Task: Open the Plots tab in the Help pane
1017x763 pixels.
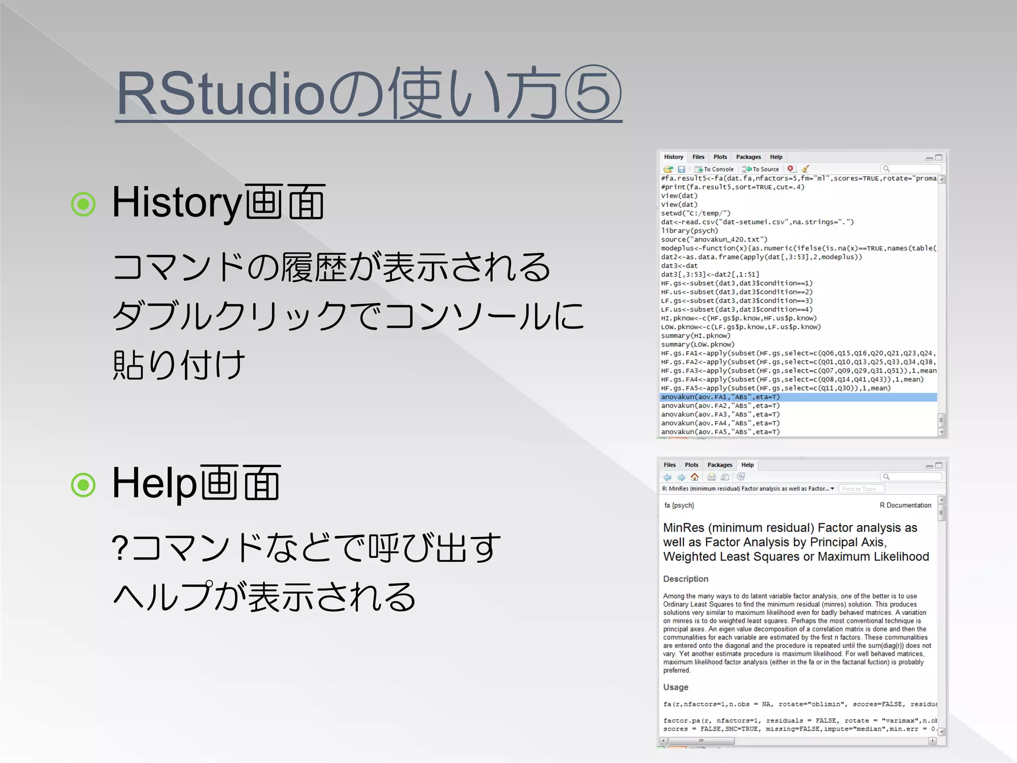Action: tap(691, 465)
